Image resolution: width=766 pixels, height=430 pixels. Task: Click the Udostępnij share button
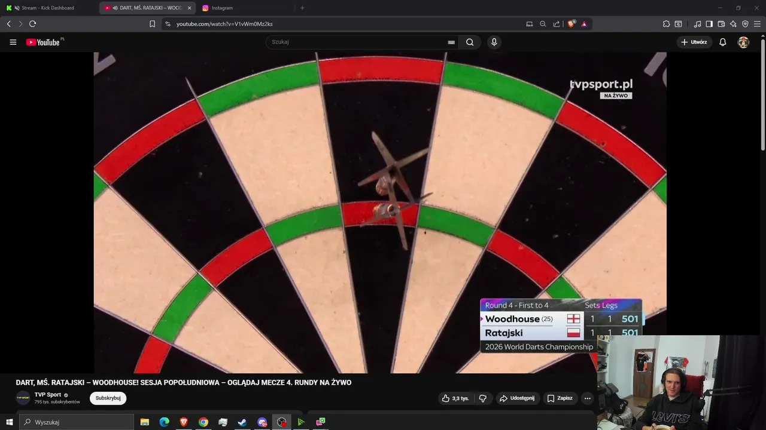[x=517, y=398]
